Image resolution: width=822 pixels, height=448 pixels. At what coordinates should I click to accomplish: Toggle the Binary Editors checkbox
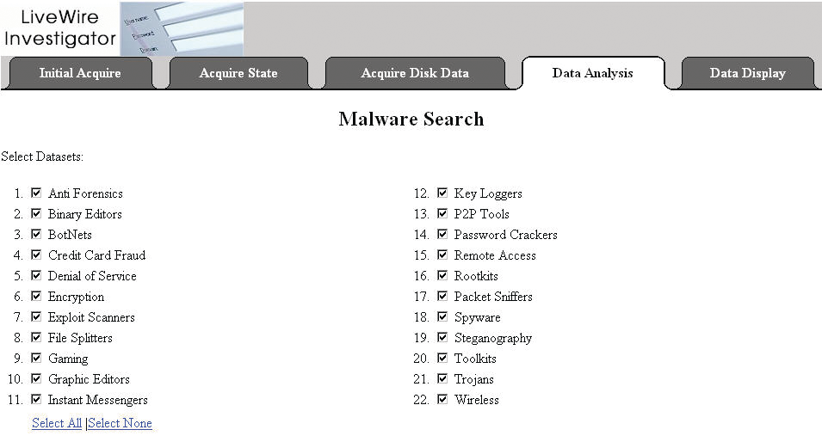pos(36,213)
